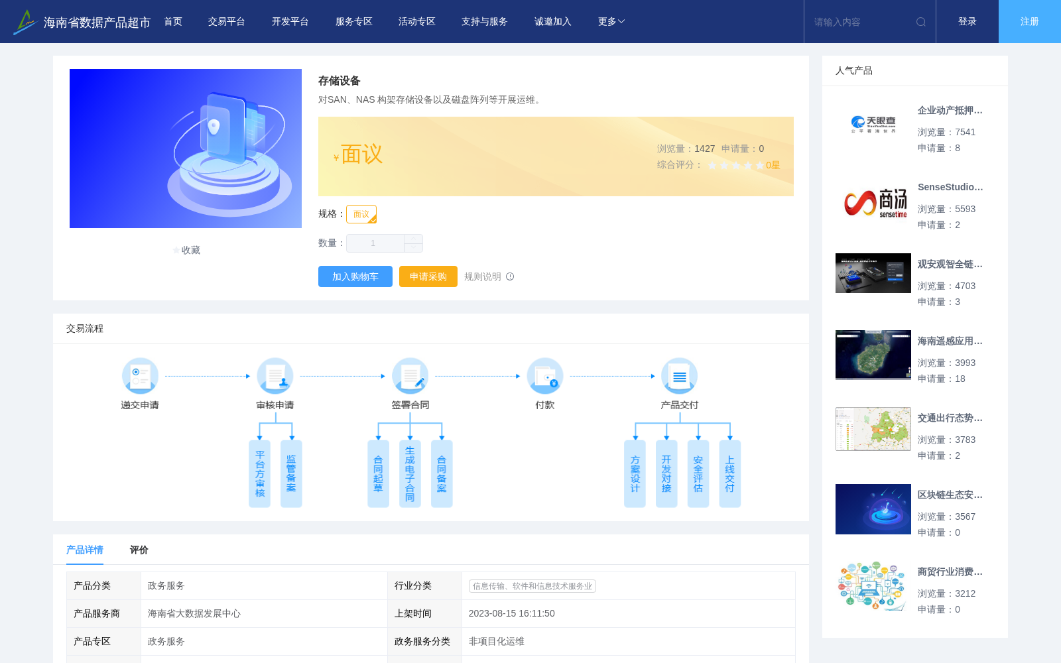The image size is (1061, 663).
Task: Click the 2023-08-15 16:11:50 listing time
Action: click(x=512, y=614)
